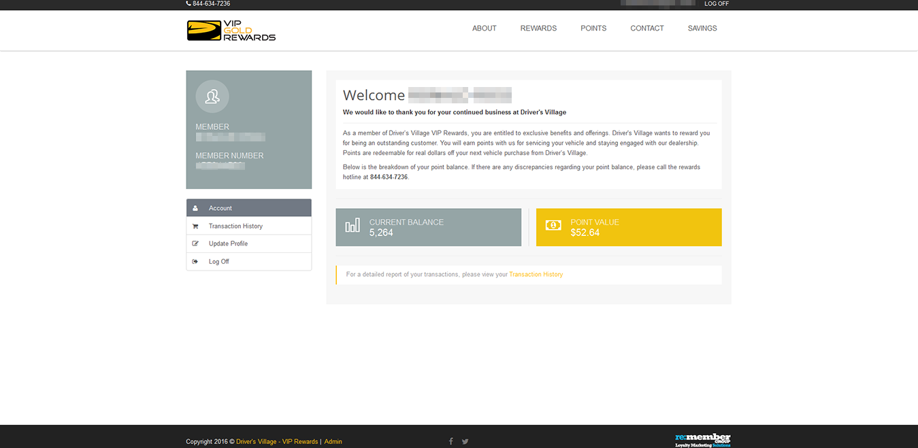Click the 844-634-7236 number in the top bar
Image resolution: width=918 pixels, height=448 pixels.
[x=212, y=3]
